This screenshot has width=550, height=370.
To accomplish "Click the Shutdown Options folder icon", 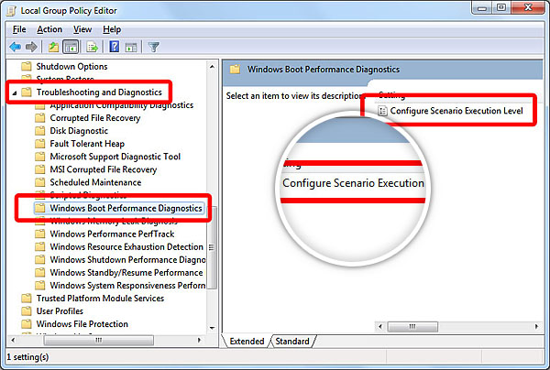I will point(27,66).
